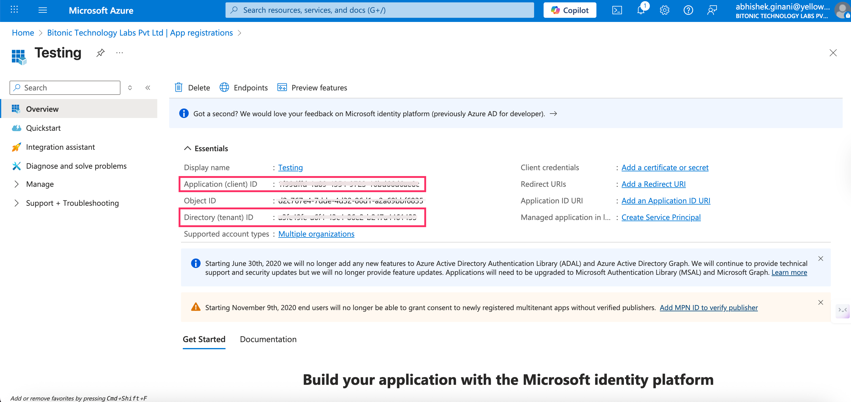Click Add a certificate or secret
Screen dimensions: 851x402
(665, 168)
